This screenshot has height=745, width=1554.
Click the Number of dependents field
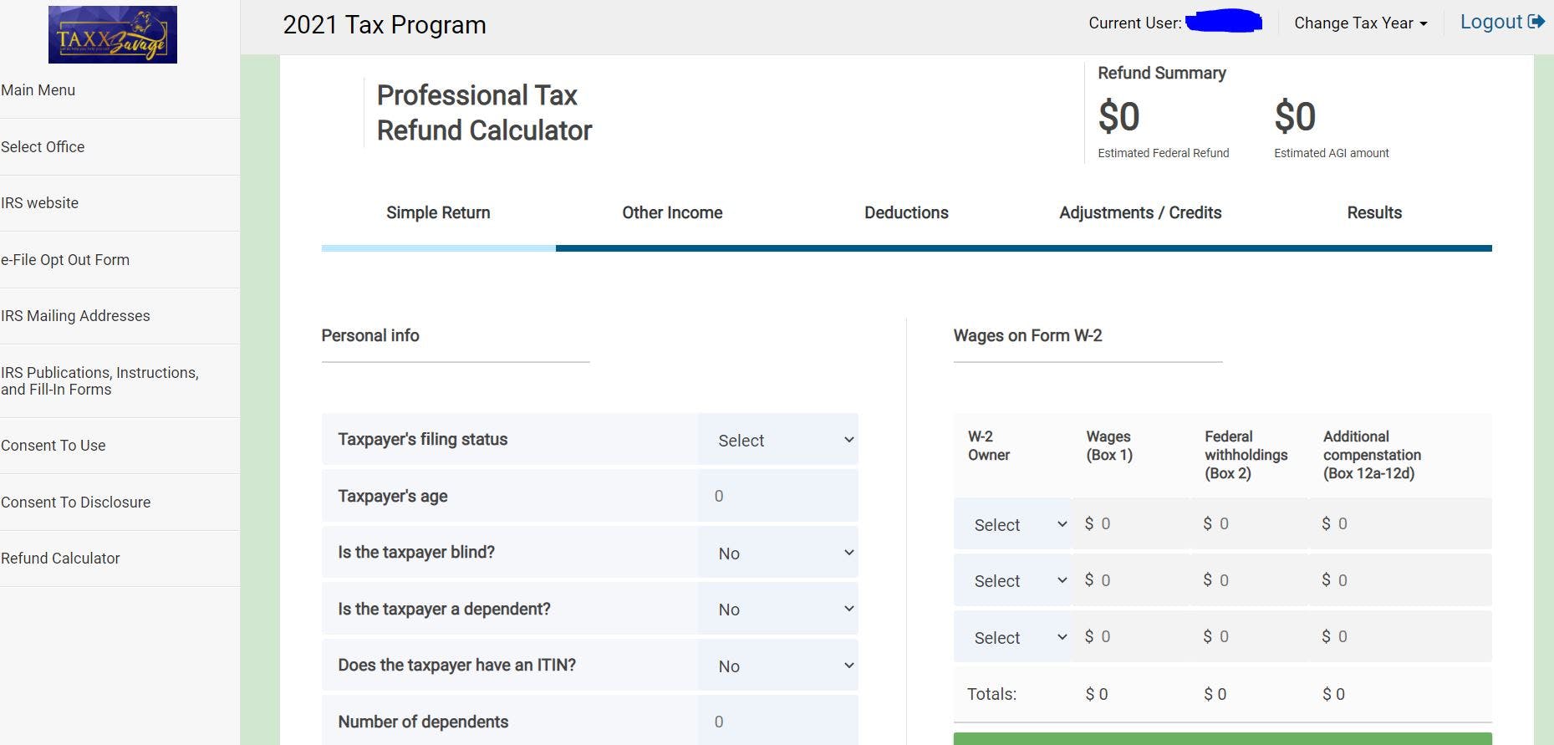pyautogui.click(x=777, y=722)
